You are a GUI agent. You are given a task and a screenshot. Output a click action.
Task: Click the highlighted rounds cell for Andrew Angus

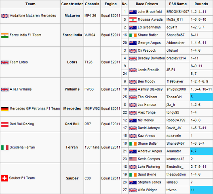click(x=201, y=151)
